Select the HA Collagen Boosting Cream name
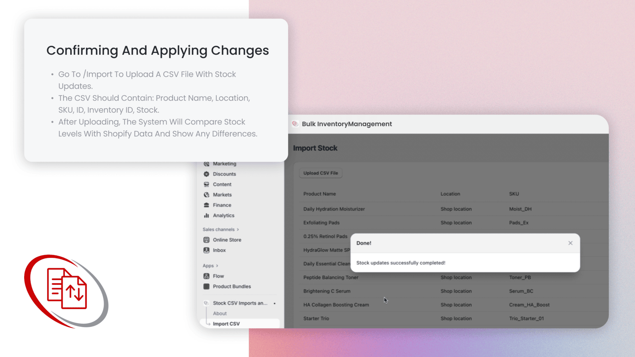 click(336, 305)
